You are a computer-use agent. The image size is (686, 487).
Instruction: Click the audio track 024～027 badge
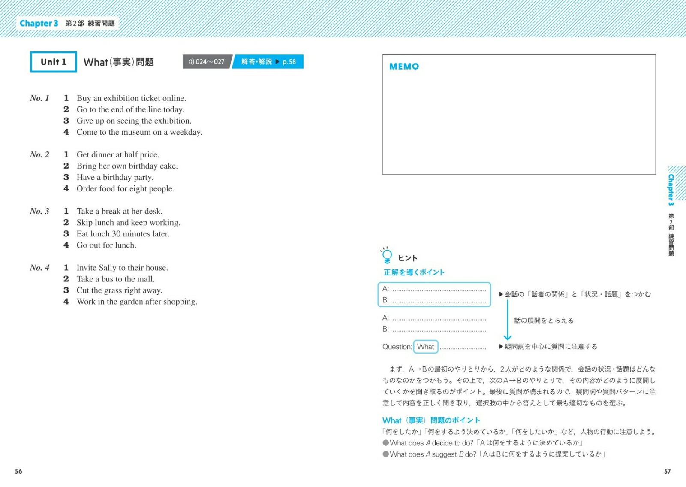click(x=207, y=62)
